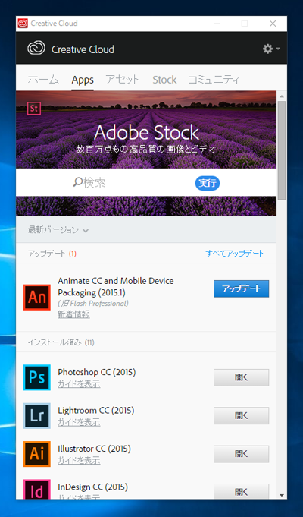Click the Creative Cloud logo in header

coord(36,49)
